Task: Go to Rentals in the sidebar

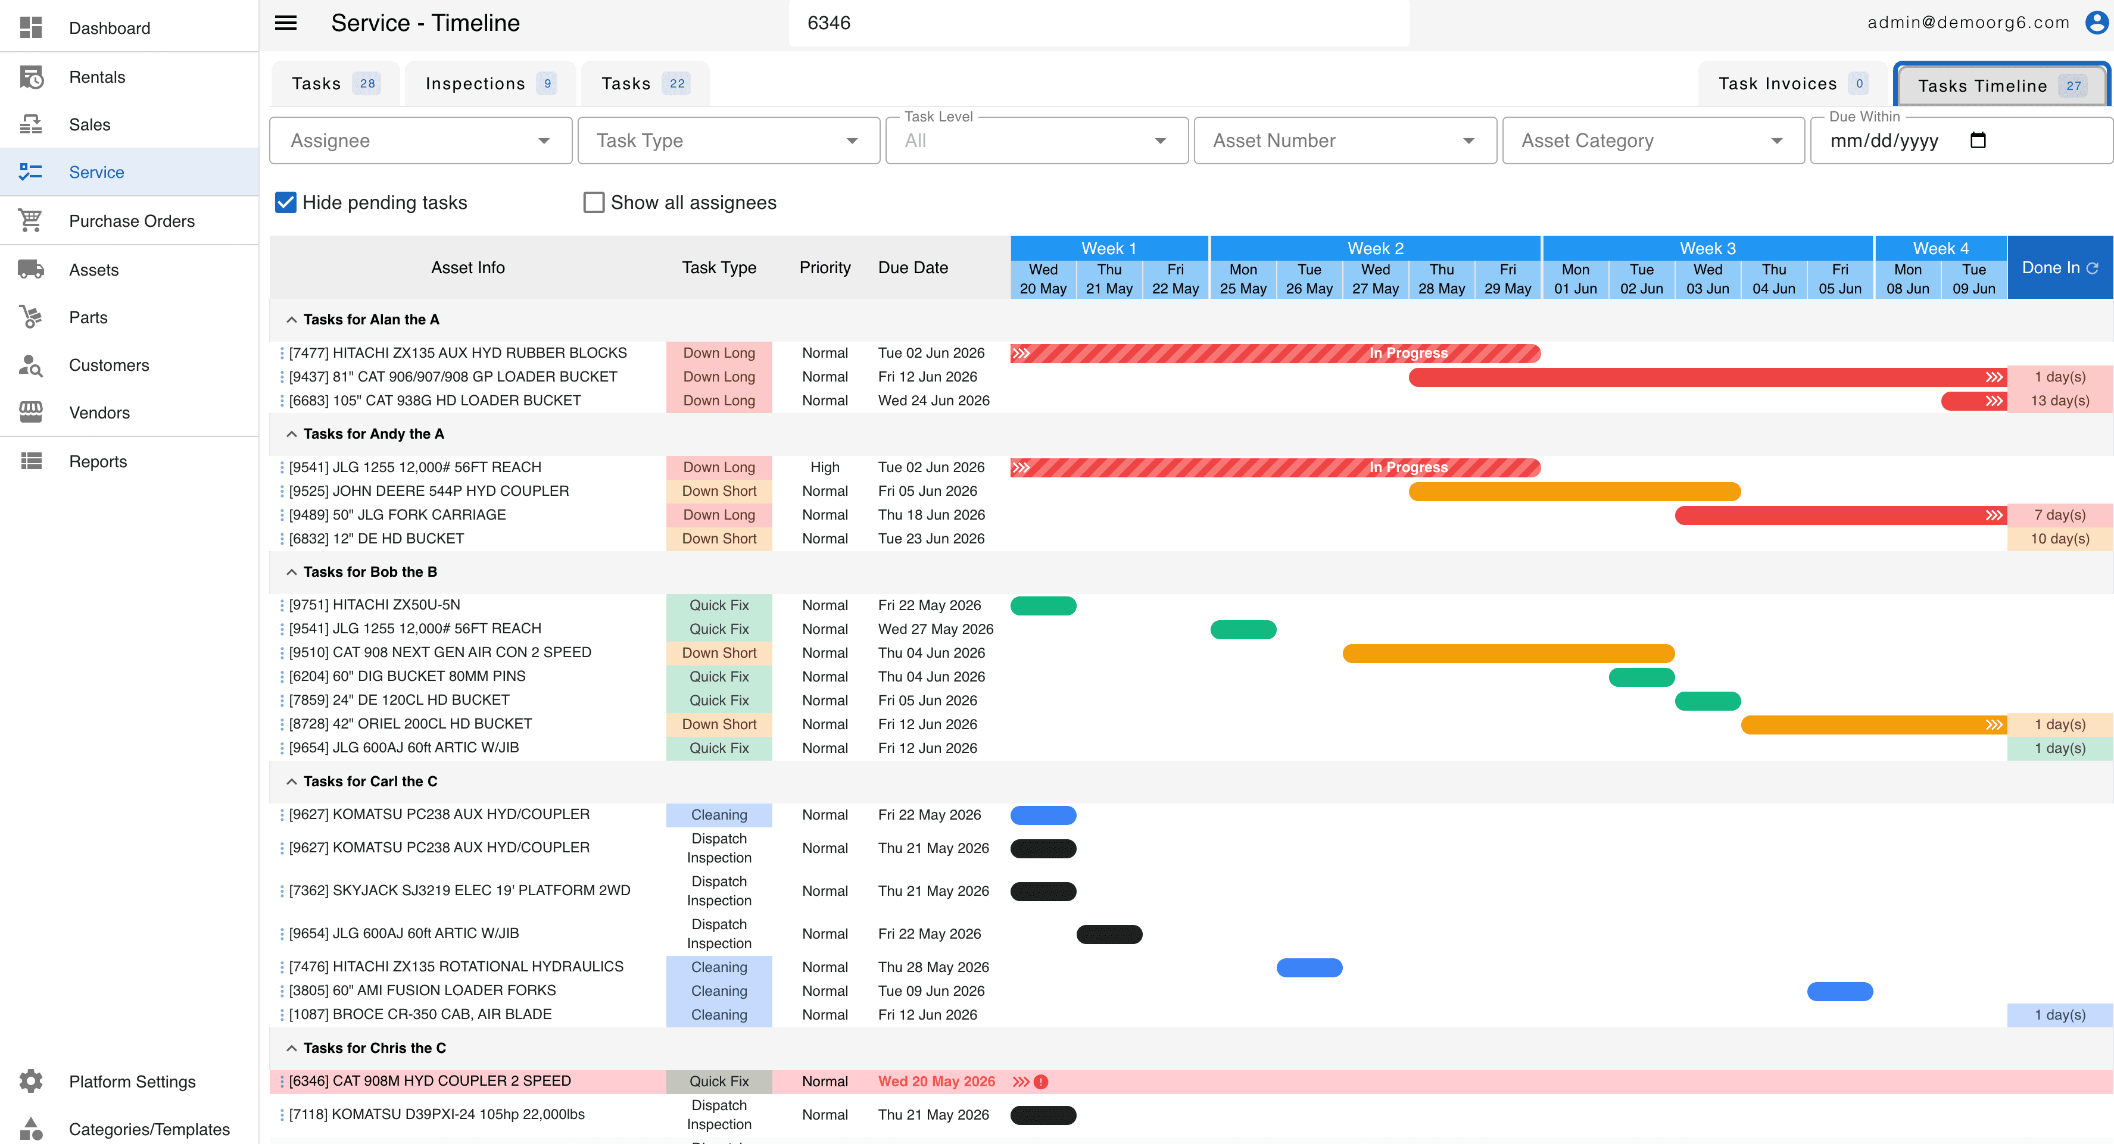Action: (x=129, y=77)
